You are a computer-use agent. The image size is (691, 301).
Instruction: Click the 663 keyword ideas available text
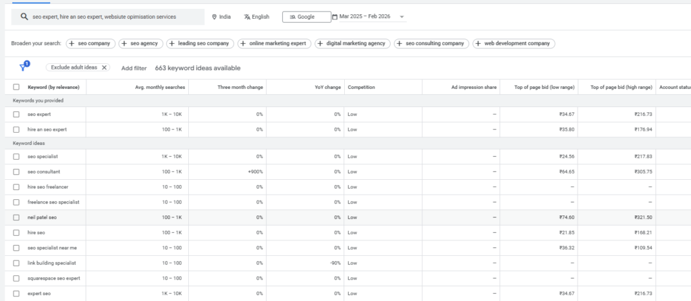(198, 68)
